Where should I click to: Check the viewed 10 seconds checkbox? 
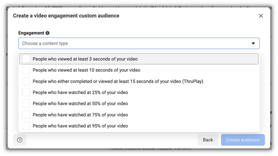26,70
